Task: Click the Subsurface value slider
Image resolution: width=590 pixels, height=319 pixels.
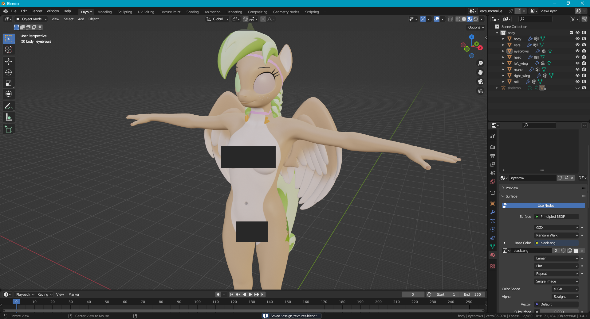Action: [x=559, y=311]
